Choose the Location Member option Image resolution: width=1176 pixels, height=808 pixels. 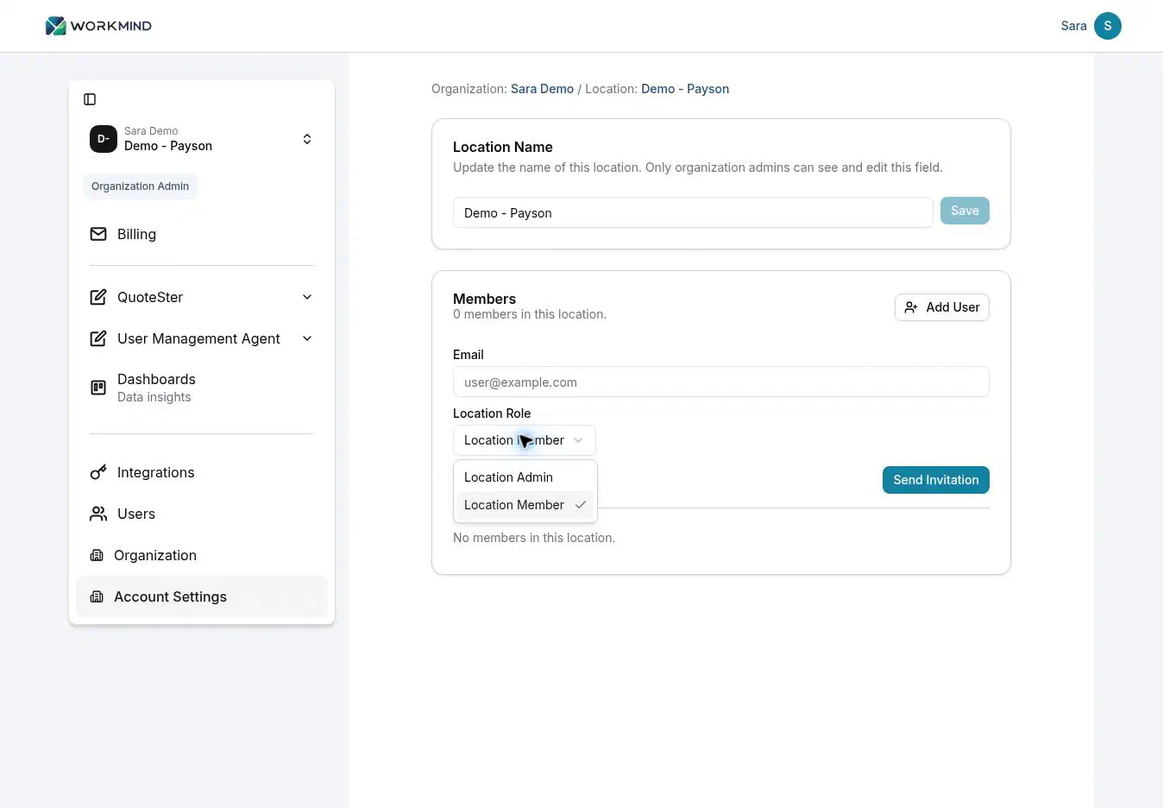pos(525,505)
